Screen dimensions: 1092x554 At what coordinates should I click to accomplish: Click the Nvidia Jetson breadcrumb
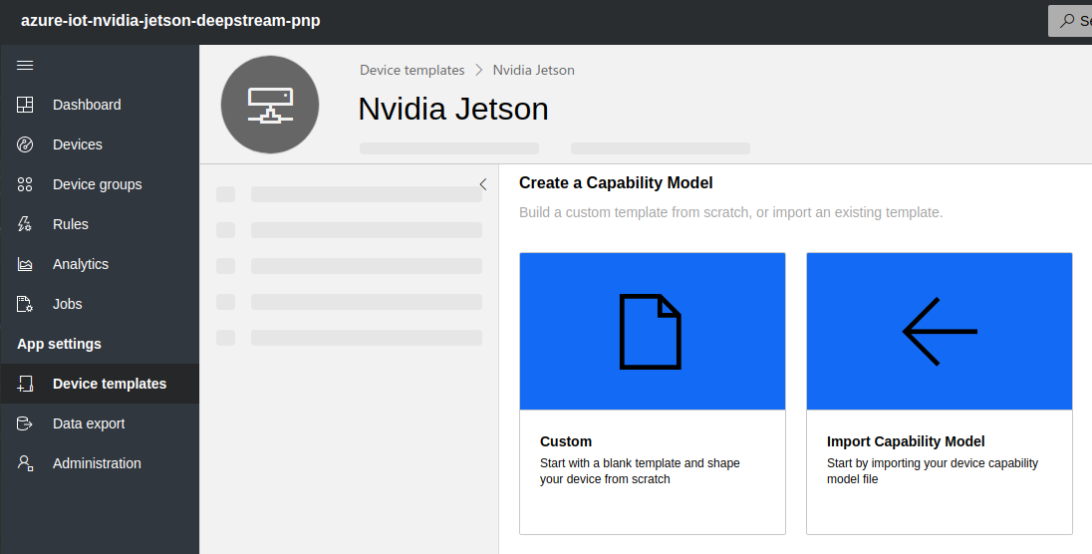point(533,71)
